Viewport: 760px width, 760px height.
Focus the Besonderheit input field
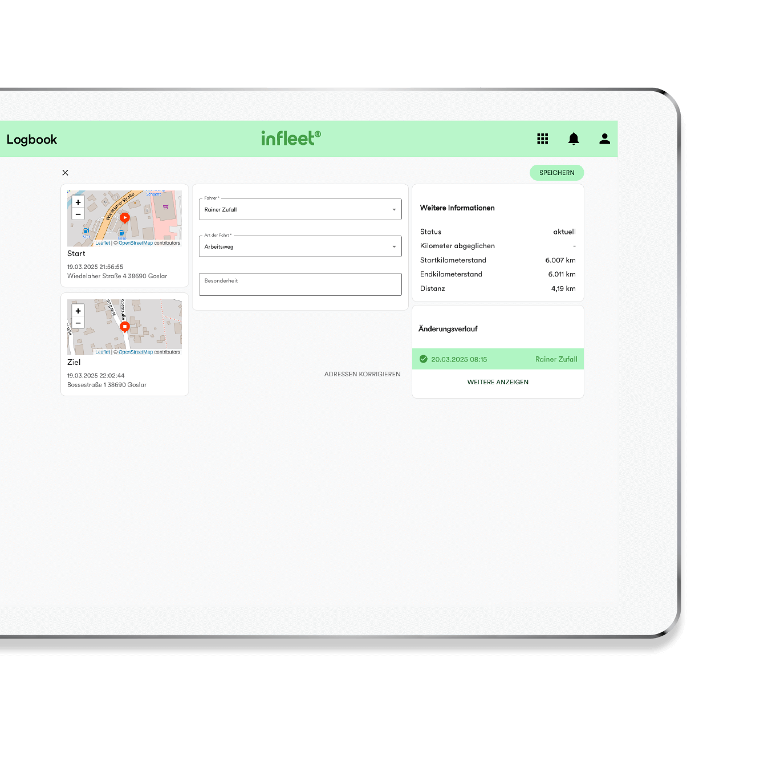pyautogui.click(x=300, y=285)
